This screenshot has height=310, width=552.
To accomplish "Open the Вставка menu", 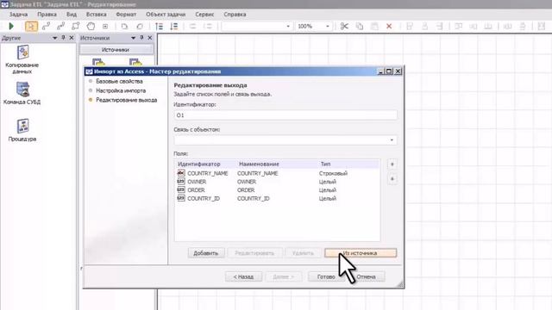I will tap(96, 15).
